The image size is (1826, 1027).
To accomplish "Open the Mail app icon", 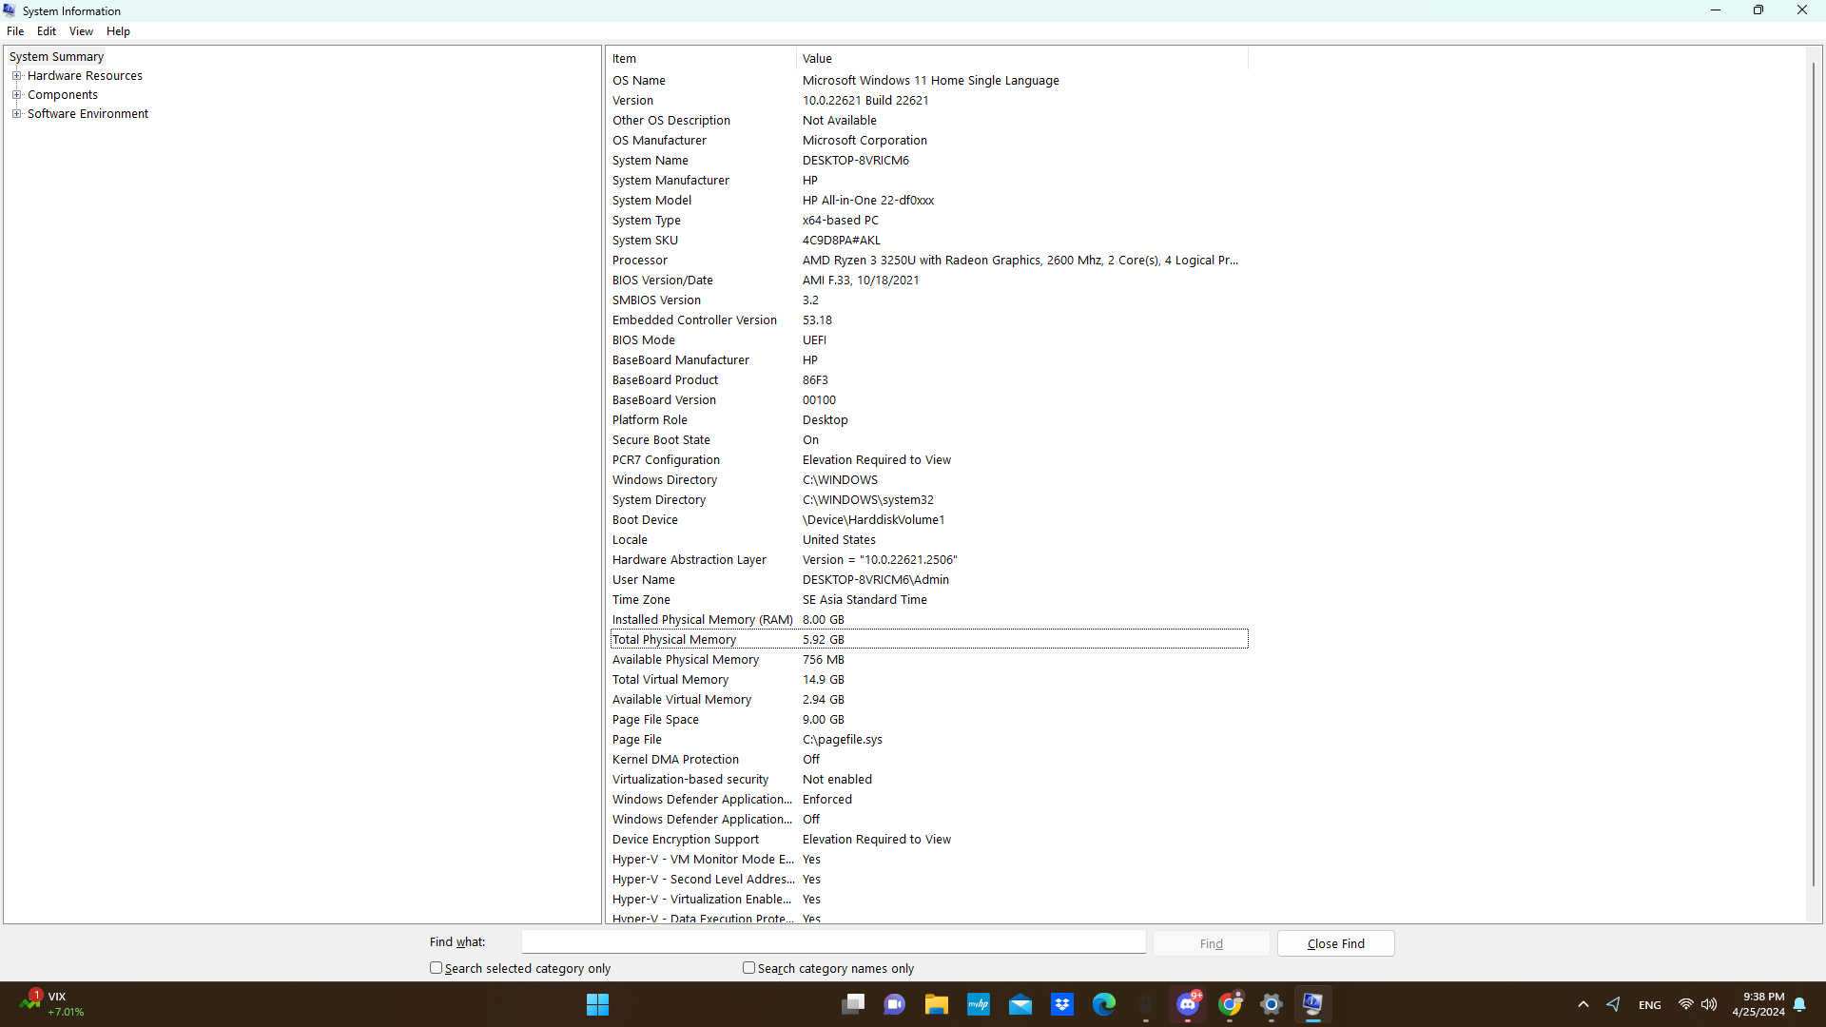I will [x=1020, y=1004].
